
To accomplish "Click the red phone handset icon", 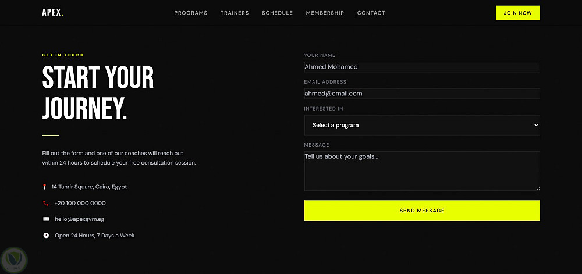I will point(45,203).
